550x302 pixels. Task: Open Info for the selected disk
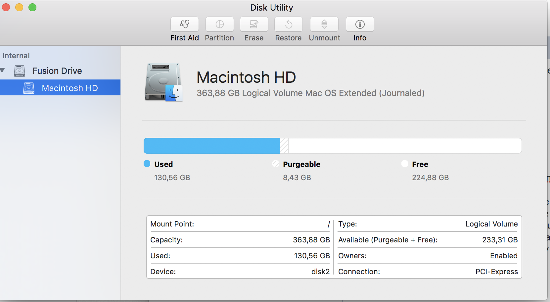[x=360, y=24]
